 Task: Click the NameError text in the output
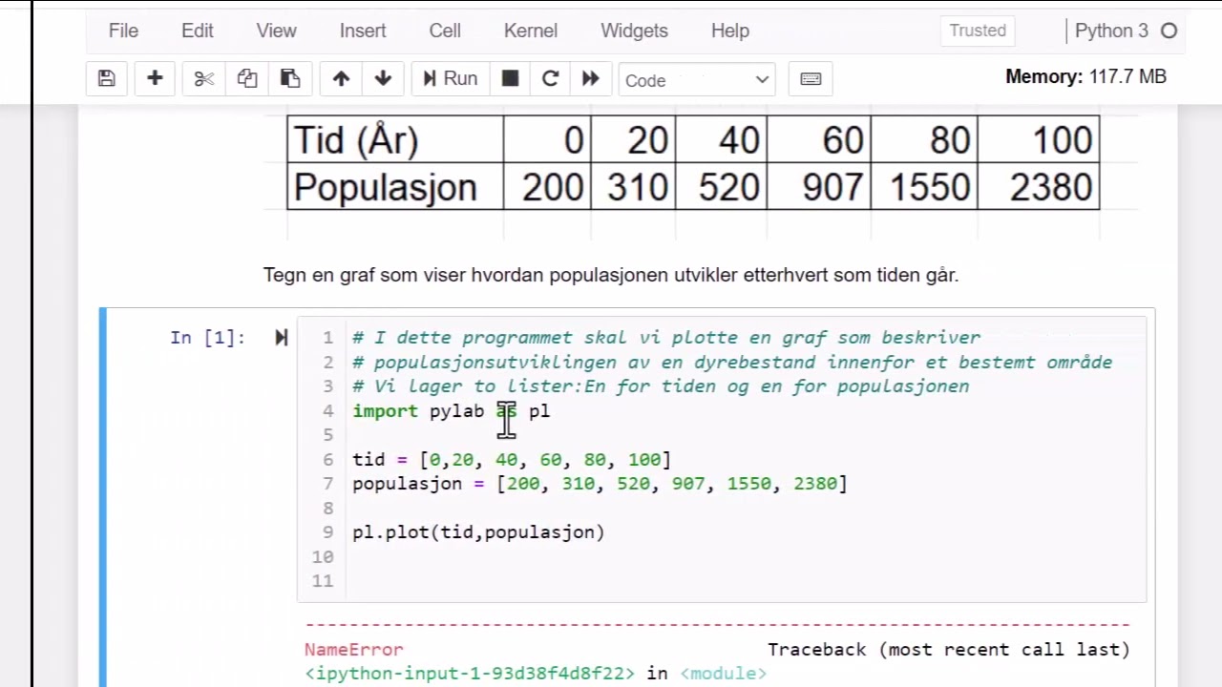pos(354,650)
